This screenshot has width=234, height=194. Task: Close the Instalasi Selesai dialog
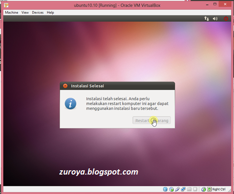tap(65, 86)
